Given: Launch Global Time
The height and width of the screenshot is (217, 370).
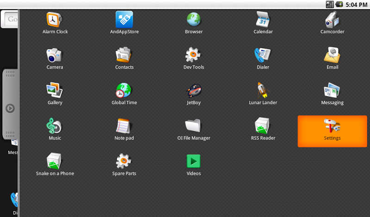Looking at the screenshot, I should click(124, 94).
